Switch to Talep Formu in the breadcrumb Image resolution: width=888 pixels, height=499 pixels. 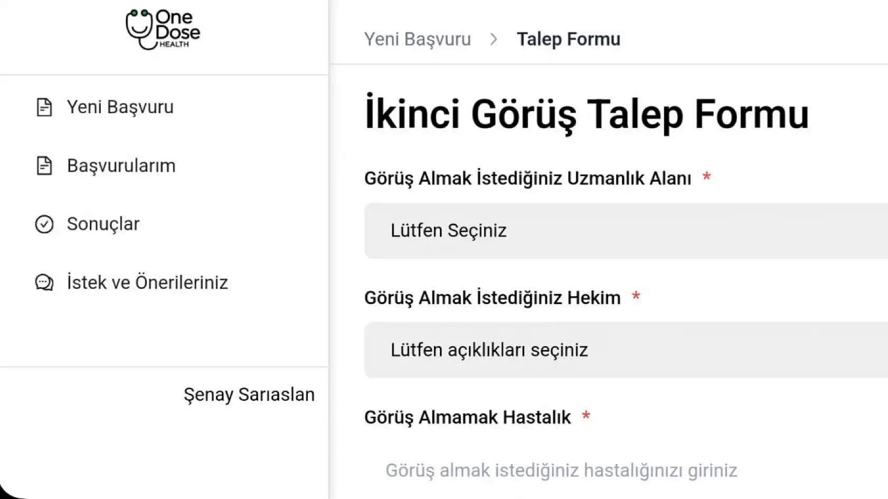click(x=569, y=38)
